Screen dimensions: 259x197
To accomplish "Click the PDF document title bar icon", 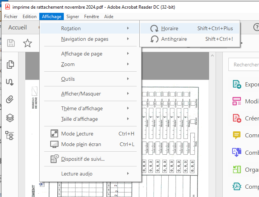I will tap(8, 7).
